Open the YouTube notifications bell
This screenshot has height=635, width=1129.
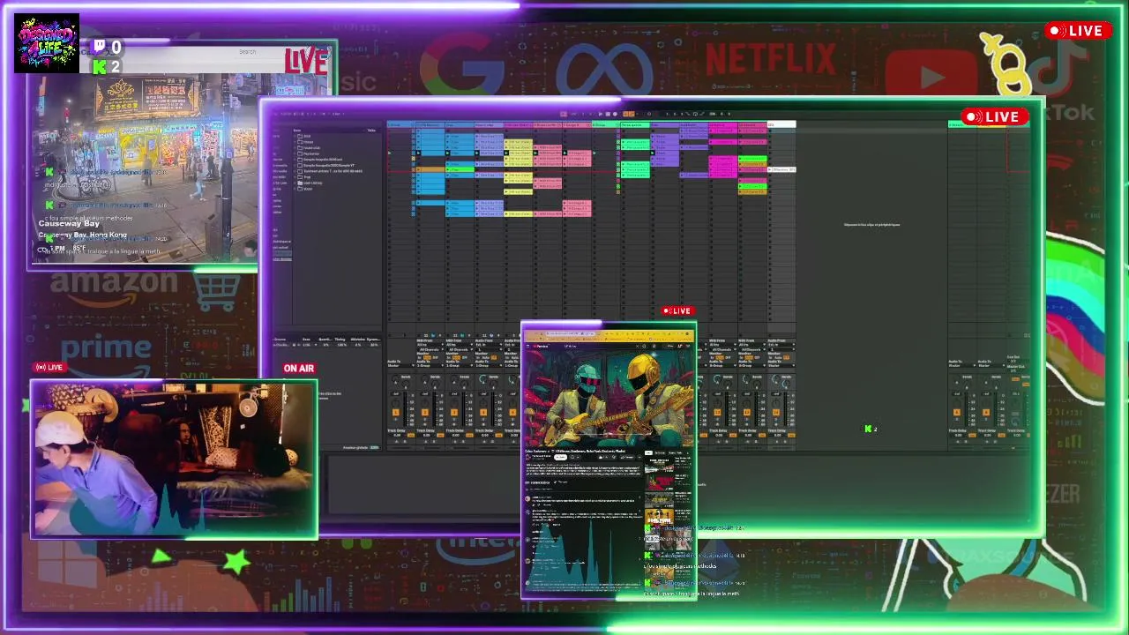[x=679, y=346]
